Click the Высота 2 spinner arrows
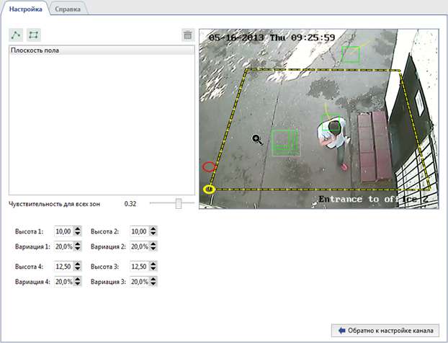 [153, 231]
